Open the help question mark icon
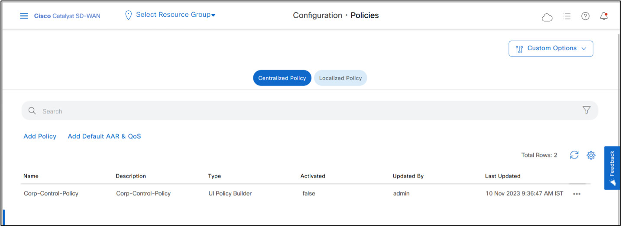Viewport: 622px width, 228px height. pyautogui.click(x=585, y=16)
